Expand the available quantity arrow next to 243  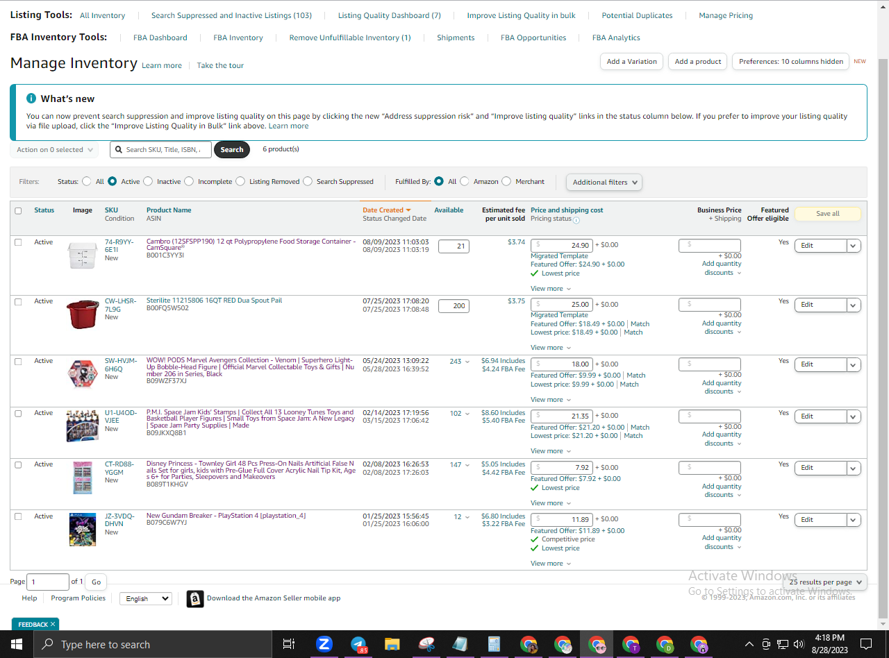[467, 362]
